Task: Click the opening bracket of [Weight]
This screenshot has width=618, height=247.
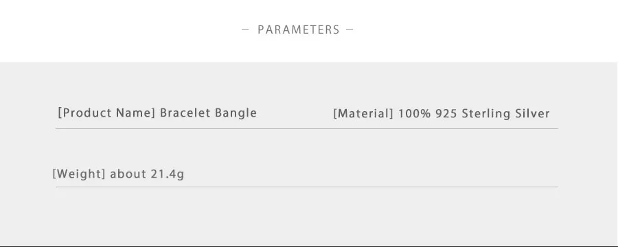Action: pos(54,174)
